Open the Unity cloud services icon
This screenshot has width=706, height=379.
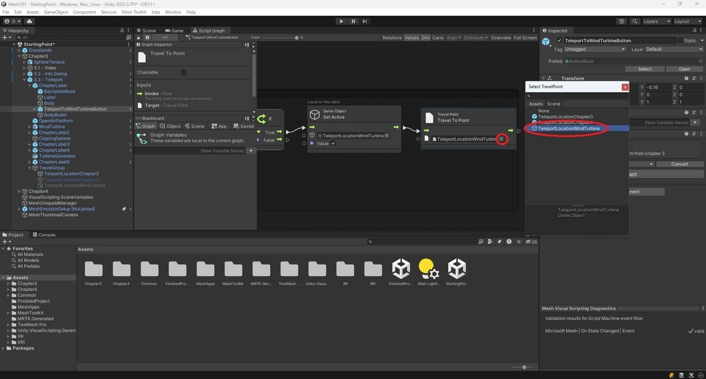[x=29, y=21]
